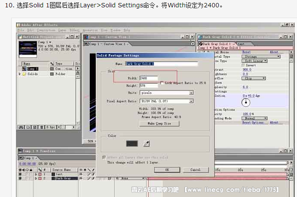Image resolution: width=297 pixels, height=197 pixels.
Task: Open the Comp window options arrow at tab row
Action: click(x=193, y=44)
